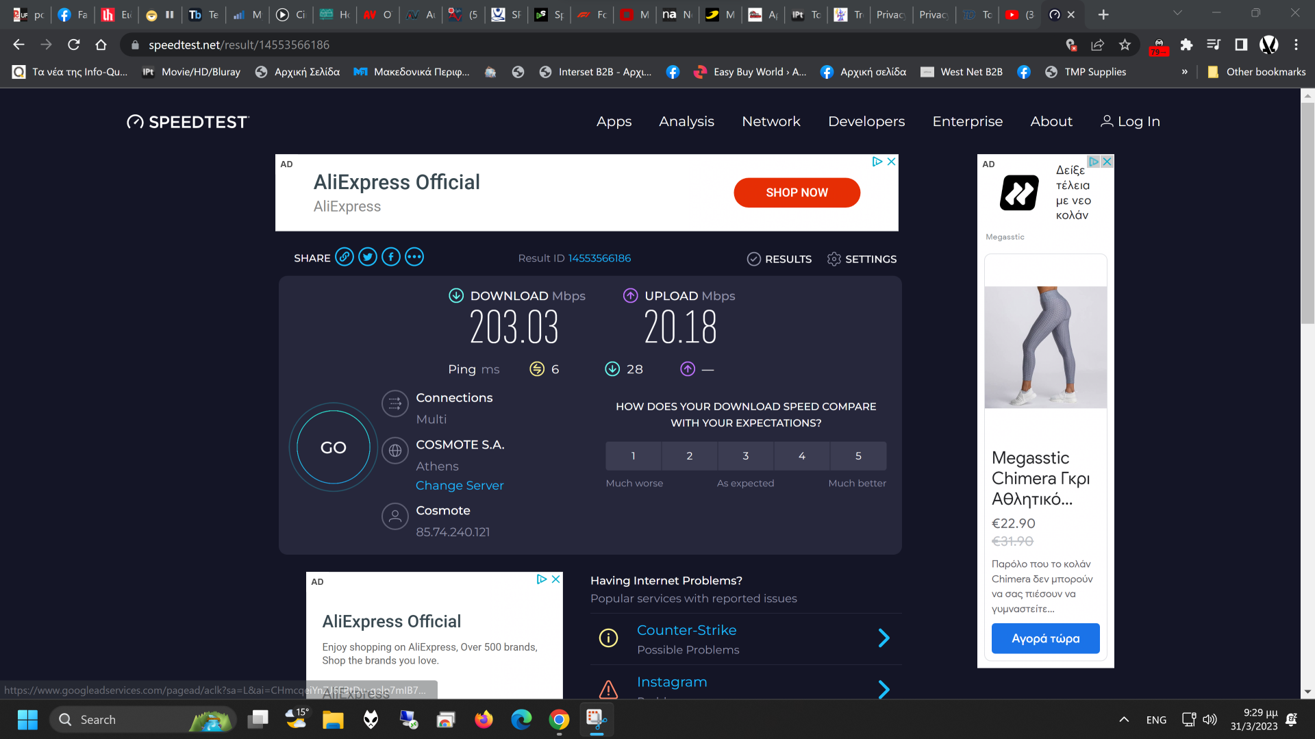The image size is (1315, 739).
Task: Navigate back in browser
Action: 18,45
